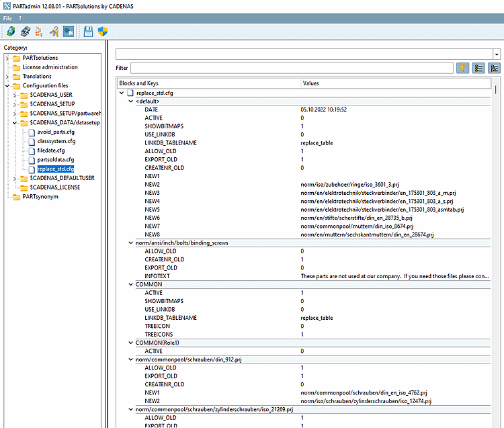Click the blue-yellow shield icon
The image size is (504, 428).
click(103, 31)
